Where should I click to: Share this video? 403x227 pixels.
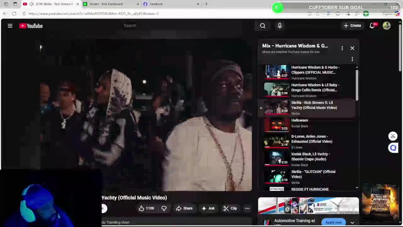point(184,208)
